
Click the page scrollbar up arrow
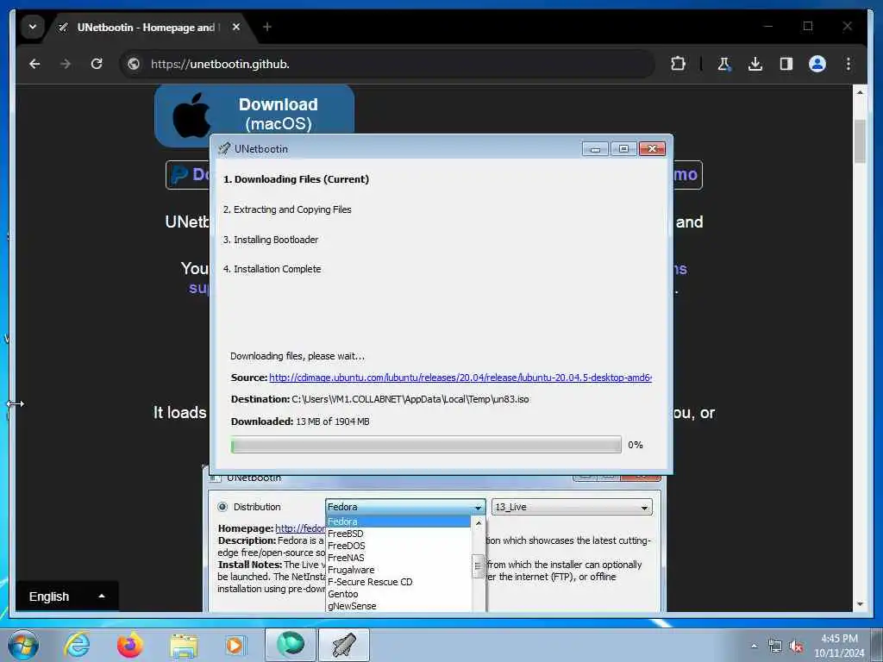(860, 91)
